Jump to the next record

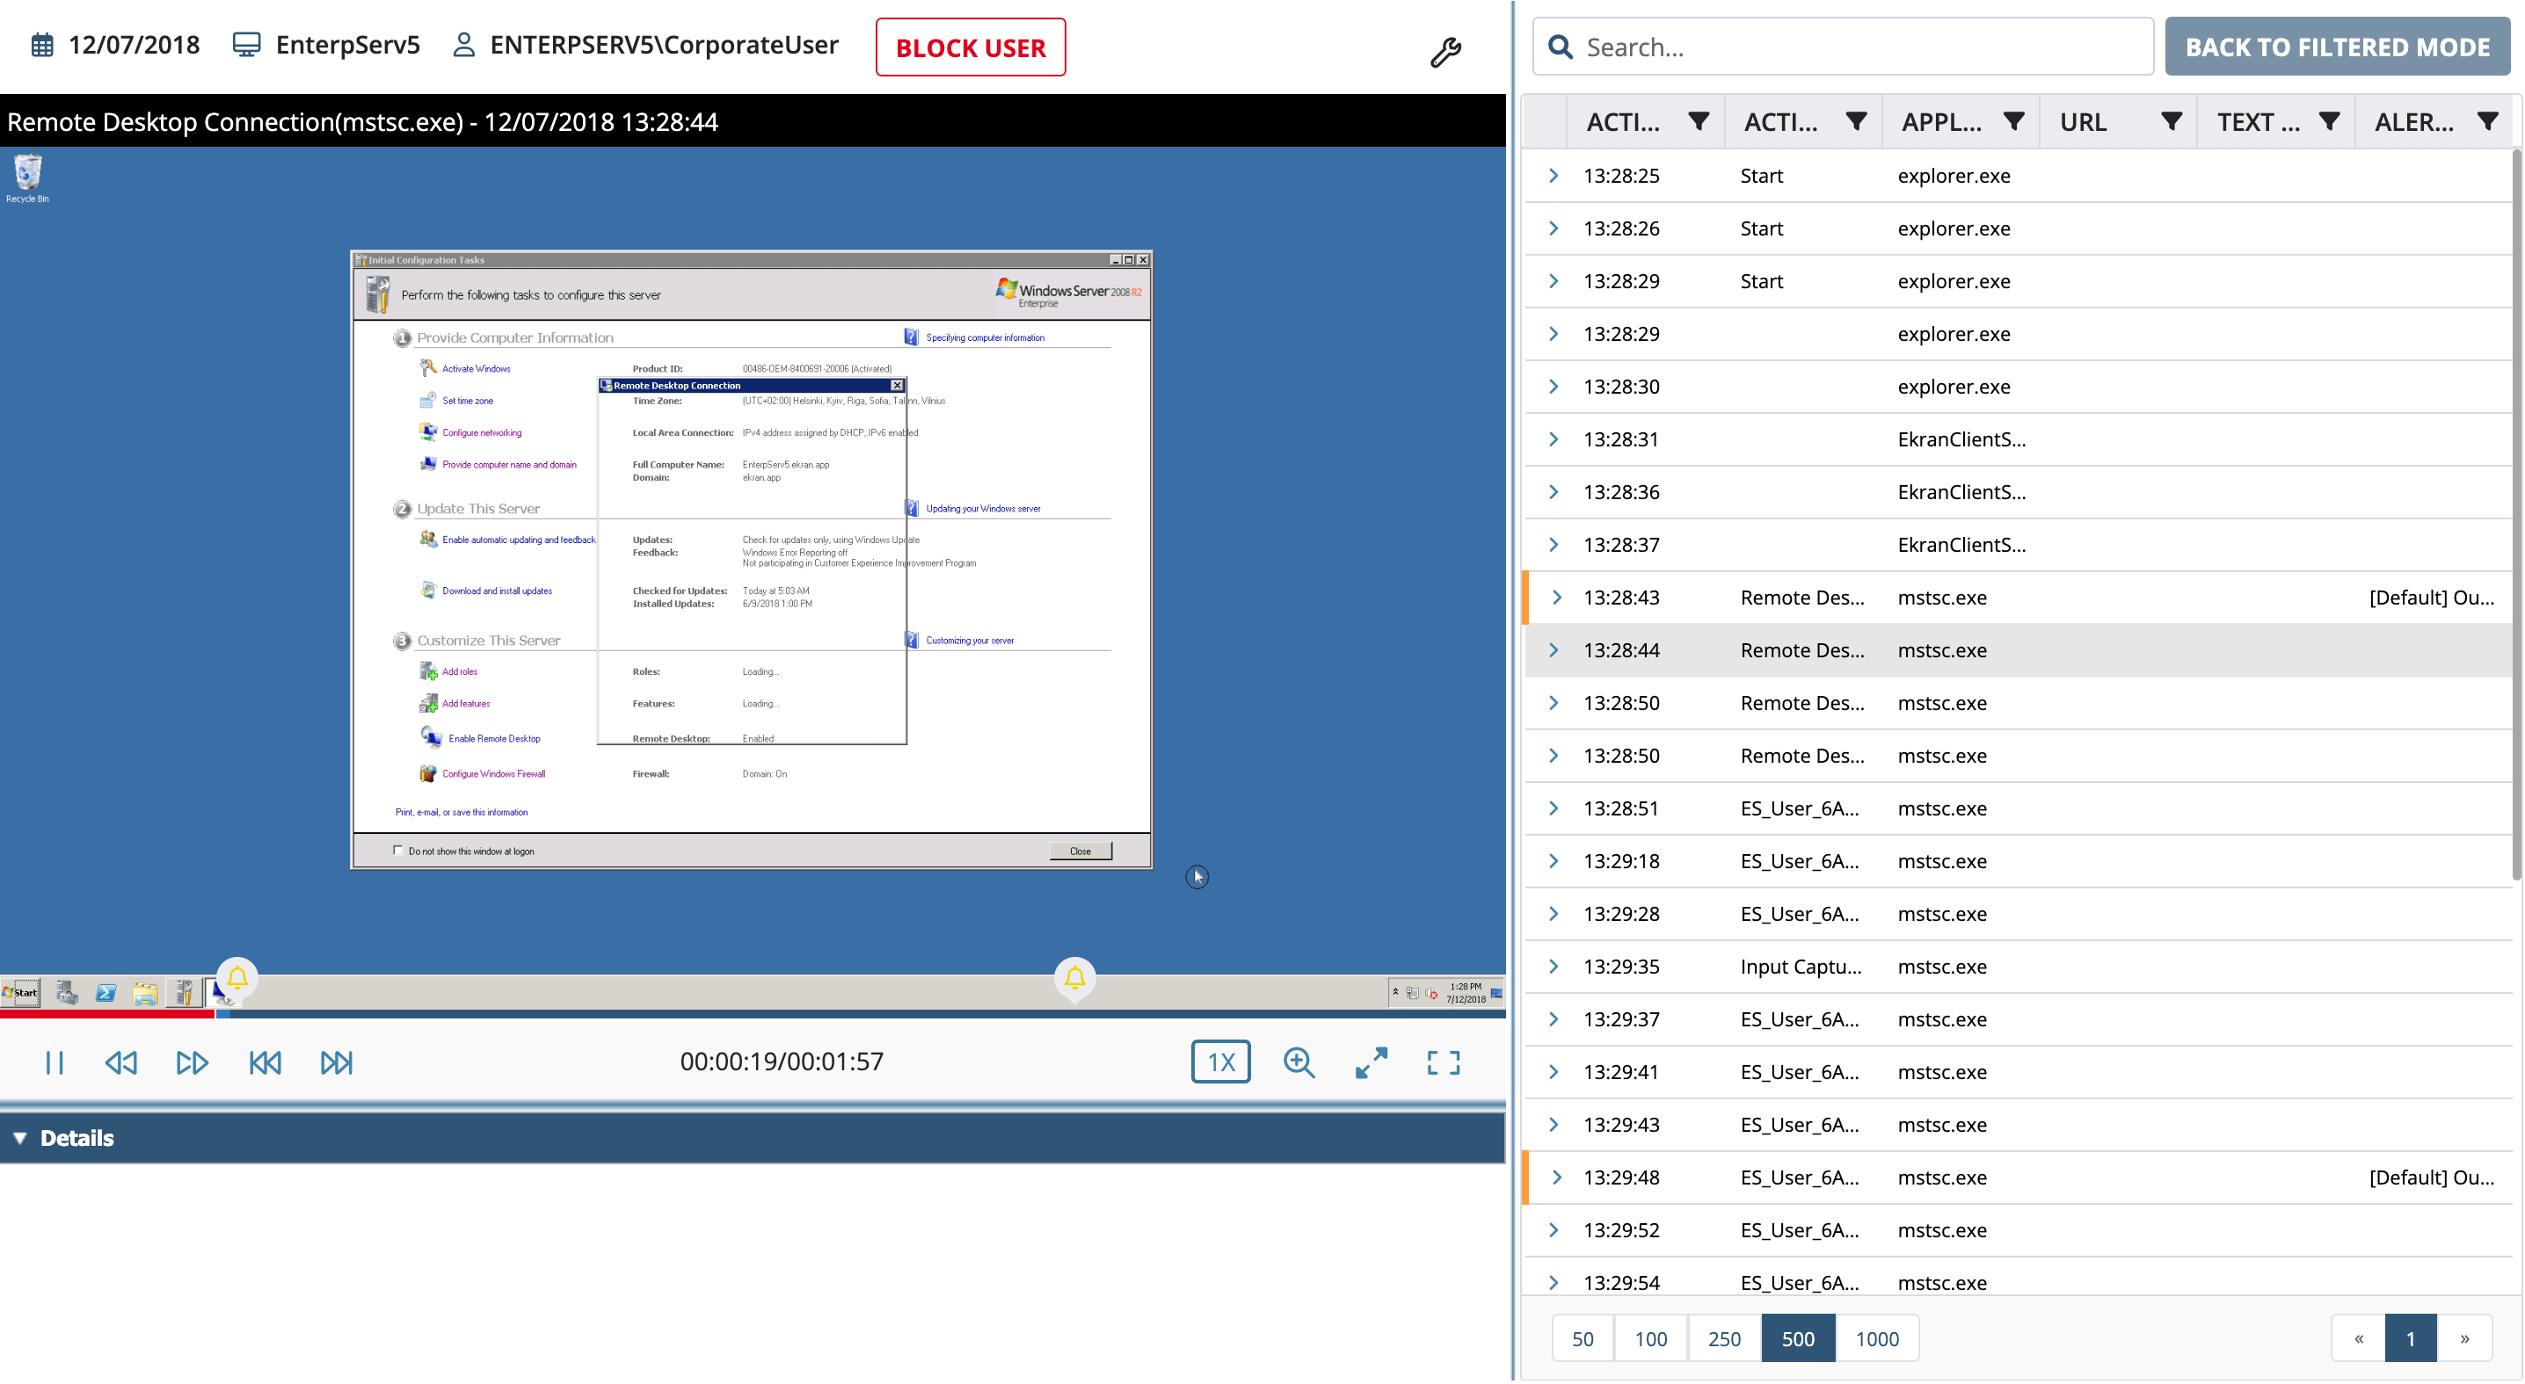tap(336, 1062)
